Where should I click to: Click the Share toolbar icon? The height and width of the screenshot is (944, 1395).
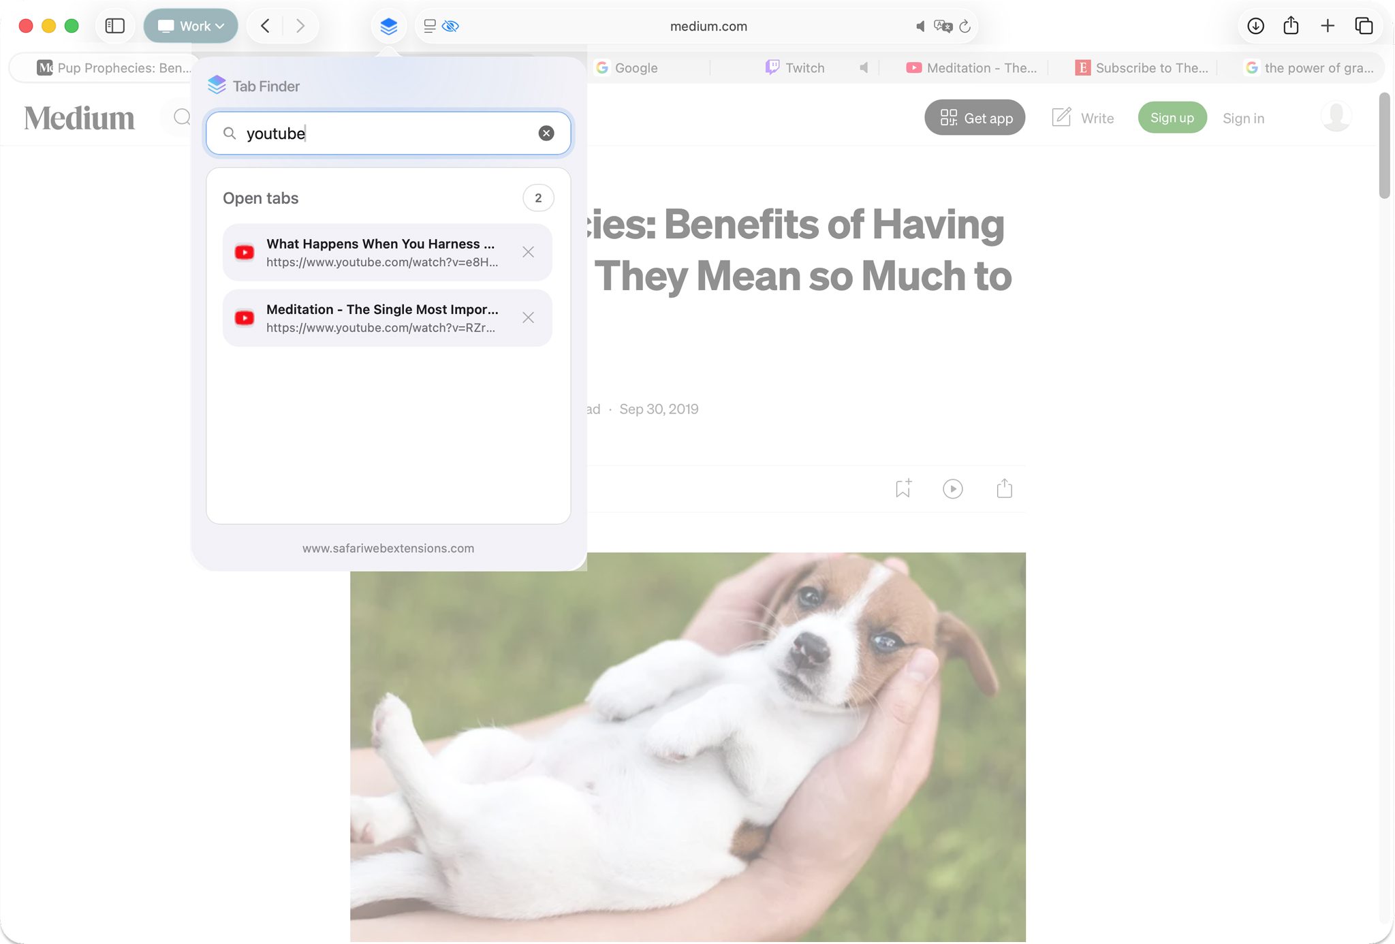click(1291, 26)
